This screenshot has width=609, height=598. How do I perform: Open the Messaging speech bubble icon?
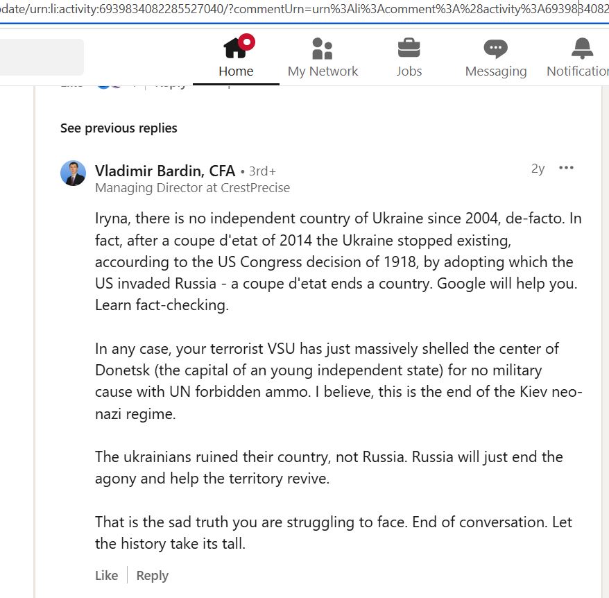point(495,49)
